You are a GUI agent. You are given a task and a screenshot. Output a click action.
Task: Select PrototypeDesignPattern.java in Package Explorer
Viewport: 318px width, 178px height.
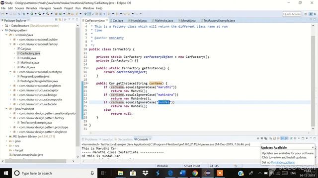[x=39, y=81]
